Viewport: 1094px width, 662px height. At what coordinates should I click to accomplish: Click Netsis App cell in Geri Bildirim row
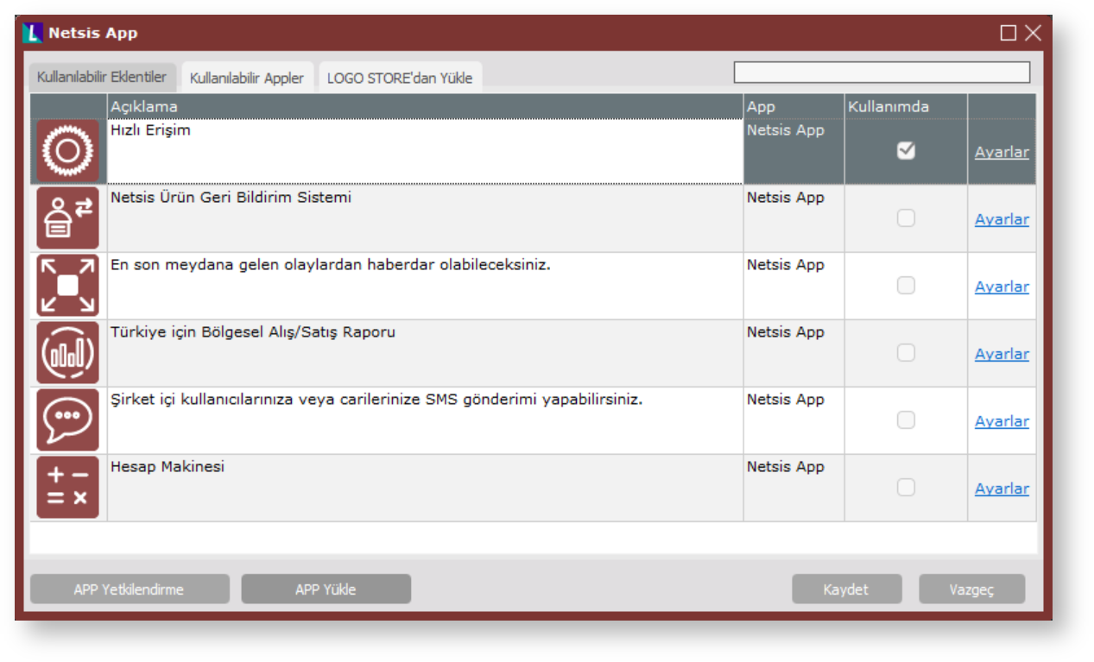tap(794, 218)
